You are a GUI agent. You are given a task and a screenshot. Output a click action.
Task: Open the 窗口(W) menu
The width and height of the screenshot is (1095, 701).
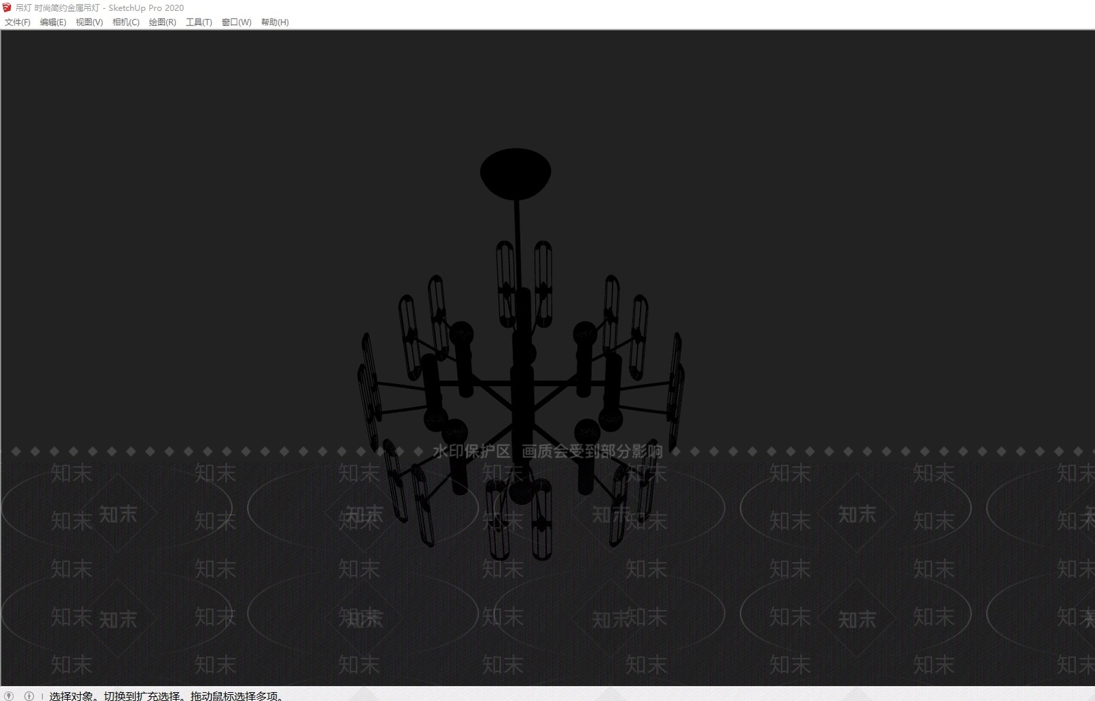[237, 22]
